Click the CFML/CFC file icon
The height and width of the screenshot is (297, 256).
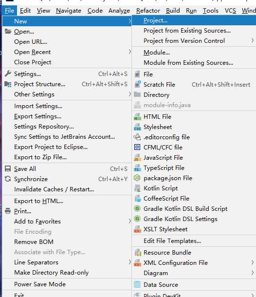(137, 147)
